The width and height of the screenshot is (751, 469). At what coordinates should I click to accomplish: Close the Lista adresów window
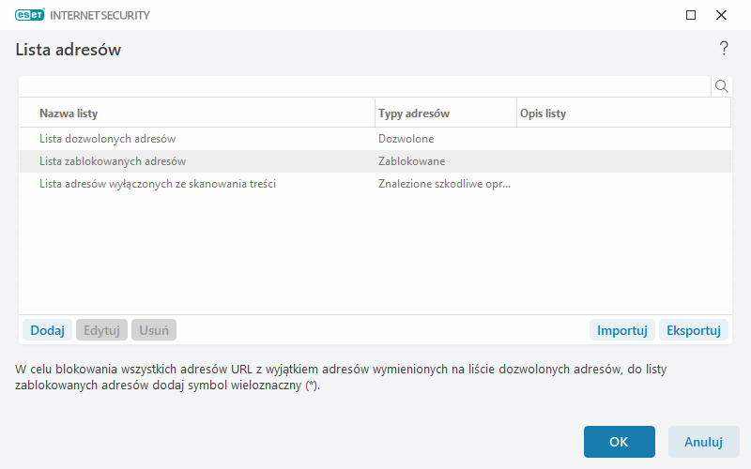point(721,15)
